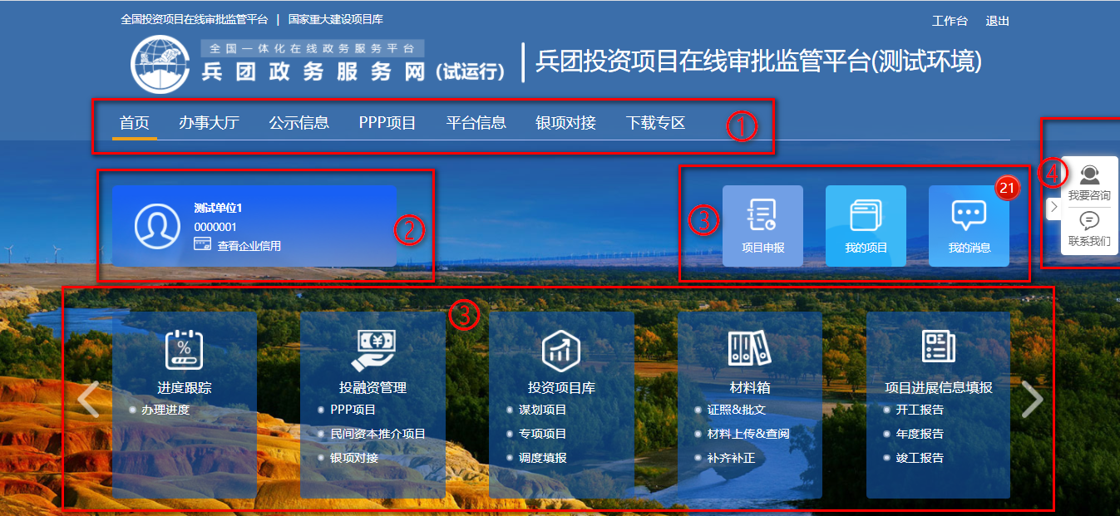
Task: Click the 进度跟踪 clipboard icon
Action: (x=185, y=349)
